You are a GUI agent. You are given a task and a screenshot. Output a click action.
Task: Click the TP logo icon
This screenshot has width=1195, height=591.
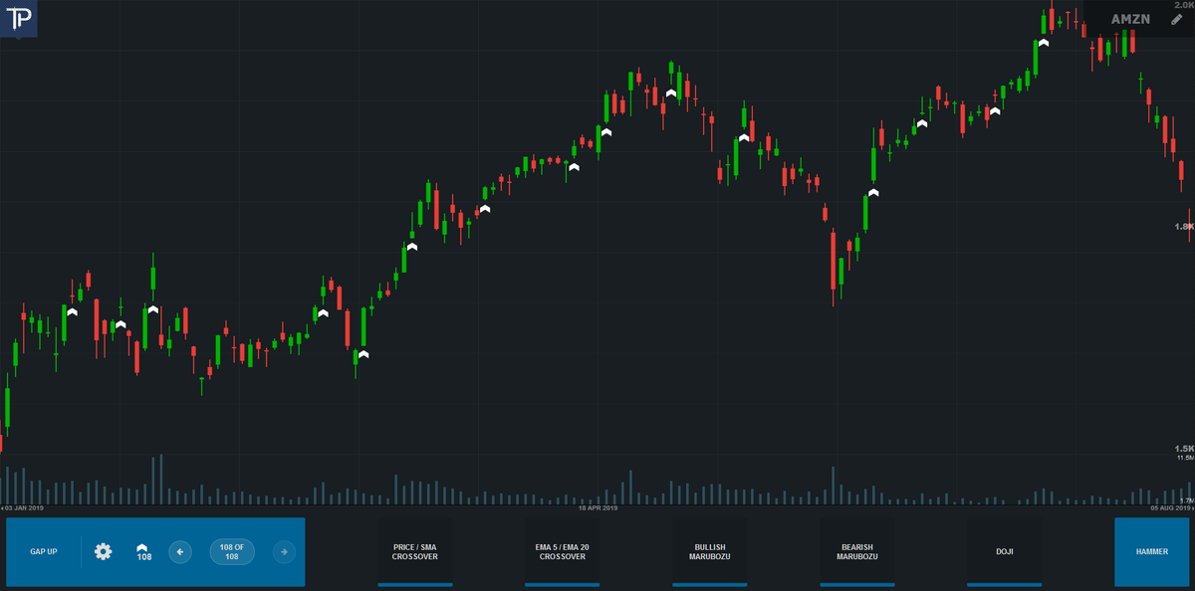(x=18, y=18)
